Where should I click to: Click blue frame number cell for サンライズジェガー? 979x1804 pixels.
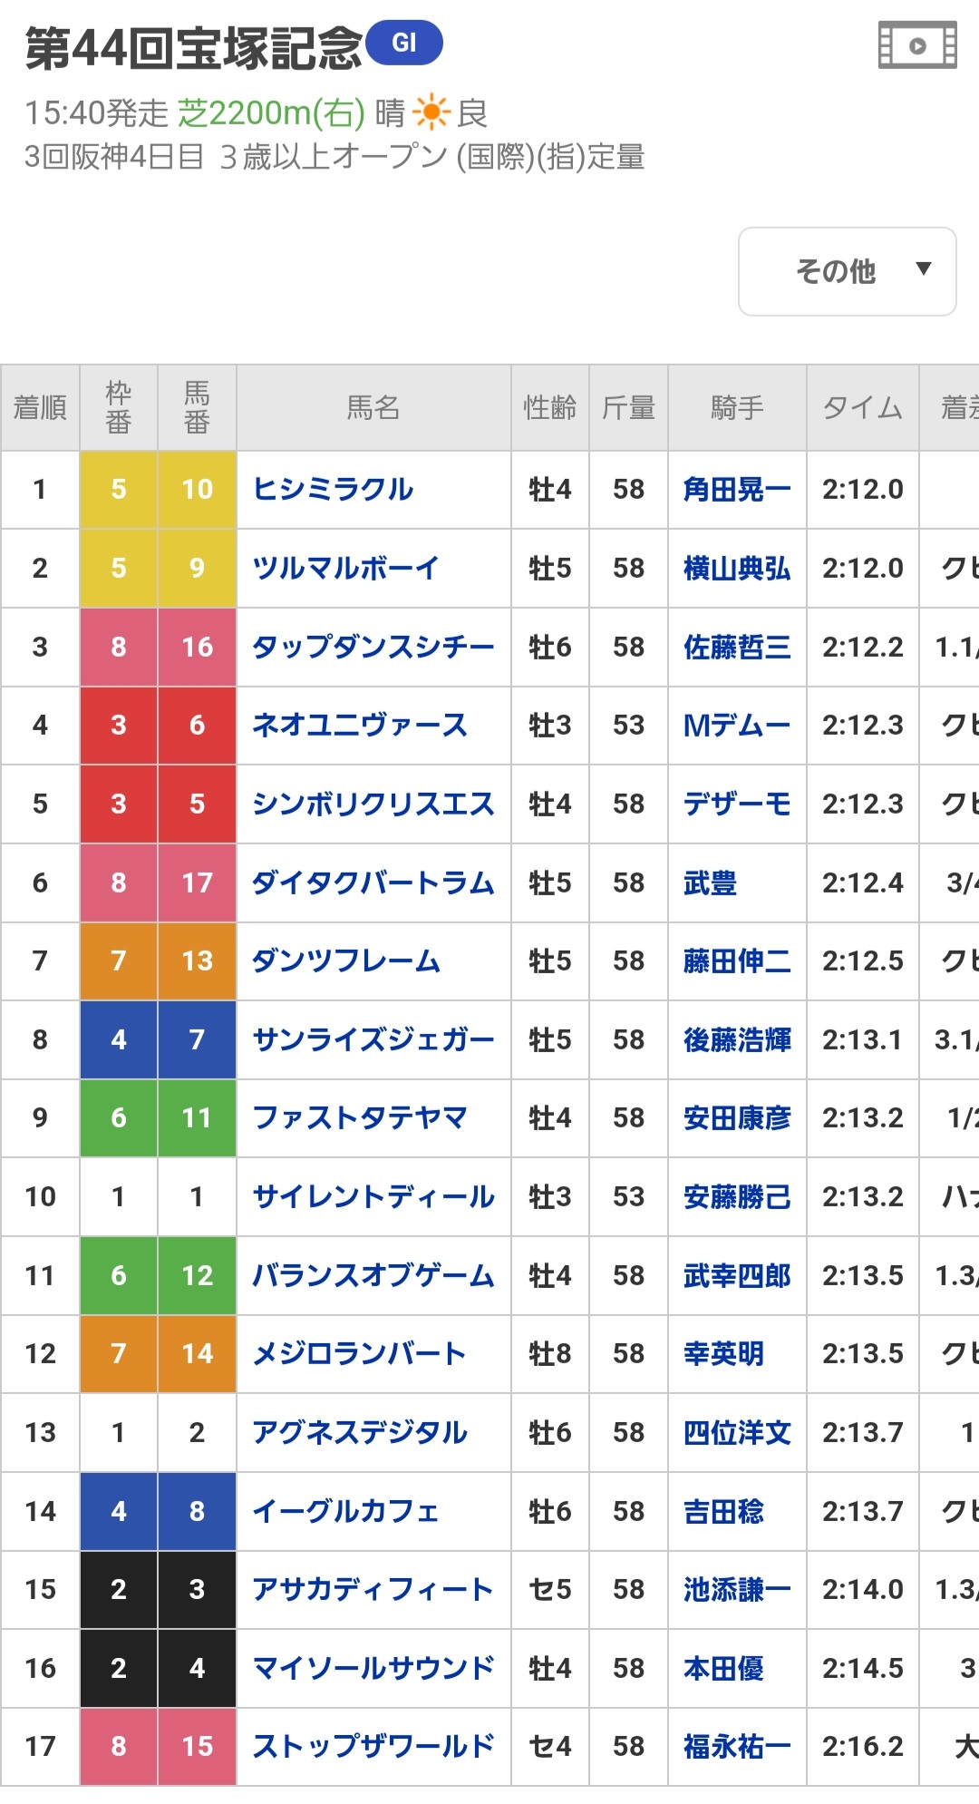click(x=119, y=1039)
